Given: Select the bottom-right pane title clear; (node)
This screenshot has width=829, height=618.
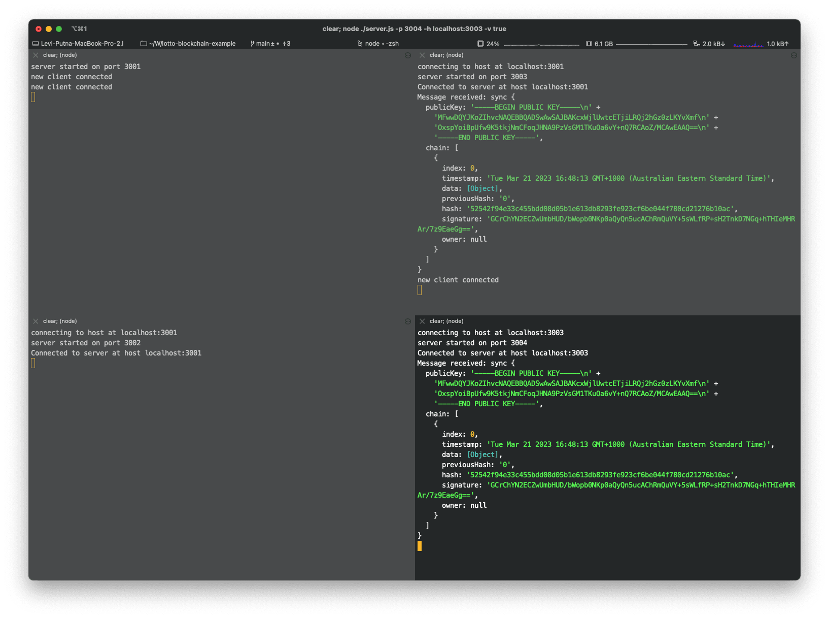Looking at the screenshot, I should (446, 321).
